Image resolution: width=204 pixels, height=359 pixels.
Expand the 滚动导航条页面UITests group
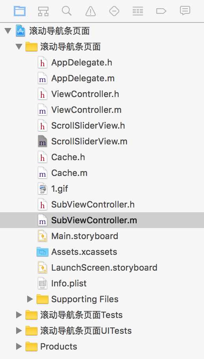19,331
